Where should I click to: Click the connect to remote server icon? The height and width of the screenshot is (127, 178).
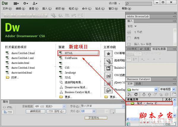[130, 95]
